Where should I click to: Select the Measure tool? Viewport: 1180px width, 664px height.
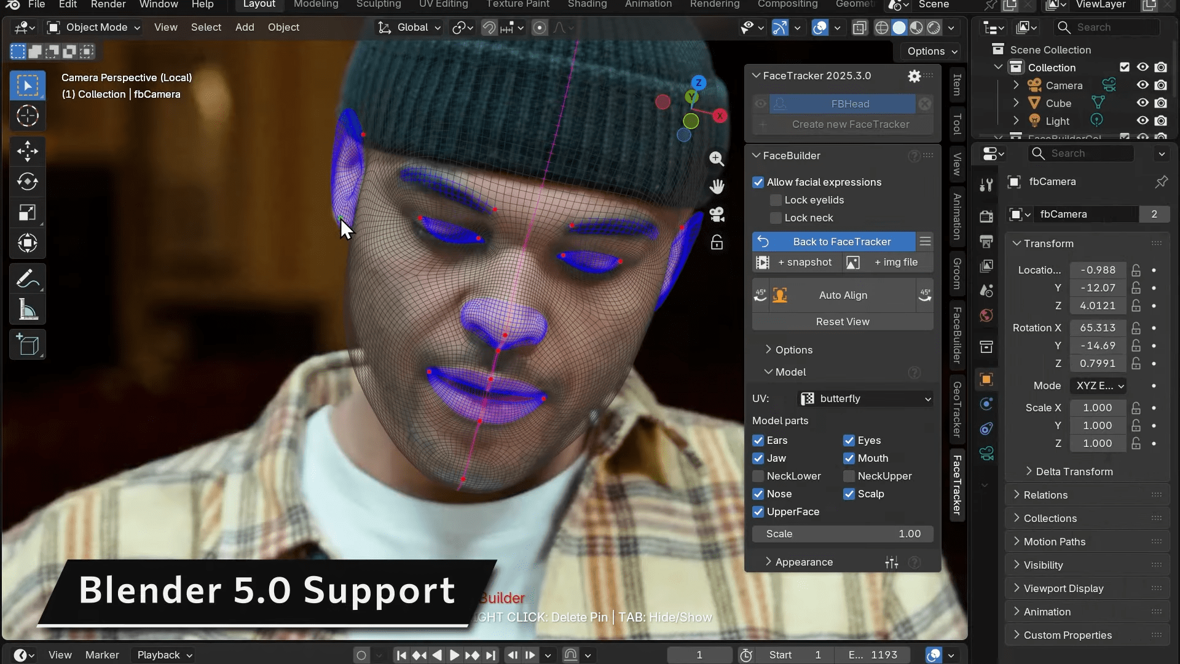pos(27,309)
